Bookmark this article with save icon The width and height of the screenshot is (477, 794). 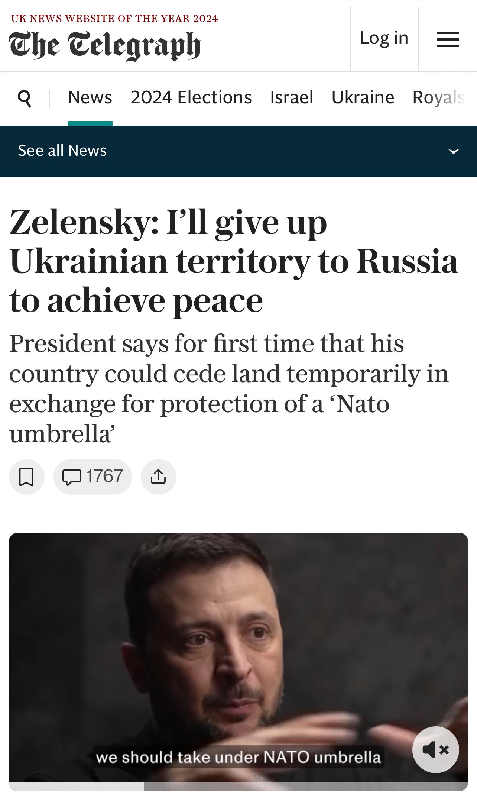26,477
